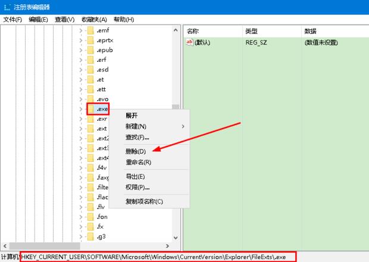Click the registry path address bar
The width and height of the screenshot is (369, 262).
154,257
